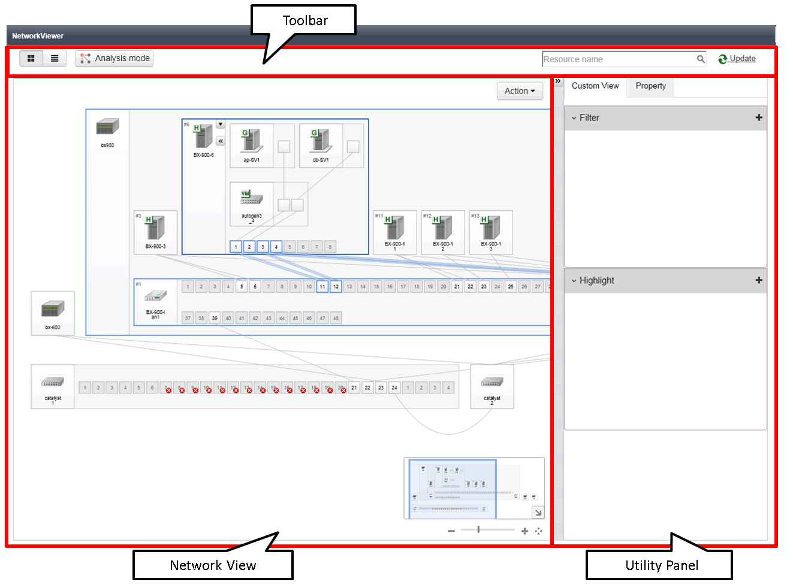Select the ap-SV1 guest server icon
Viewport: 793px width, 588px height.
[x=251, y=140]
